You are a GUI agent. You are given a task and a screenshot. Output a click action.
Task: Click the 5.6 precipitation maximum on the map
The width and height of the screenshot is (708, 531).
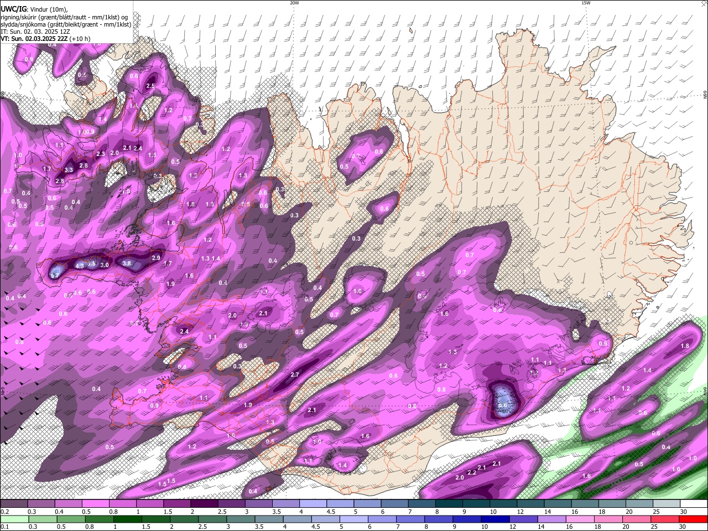503,405
